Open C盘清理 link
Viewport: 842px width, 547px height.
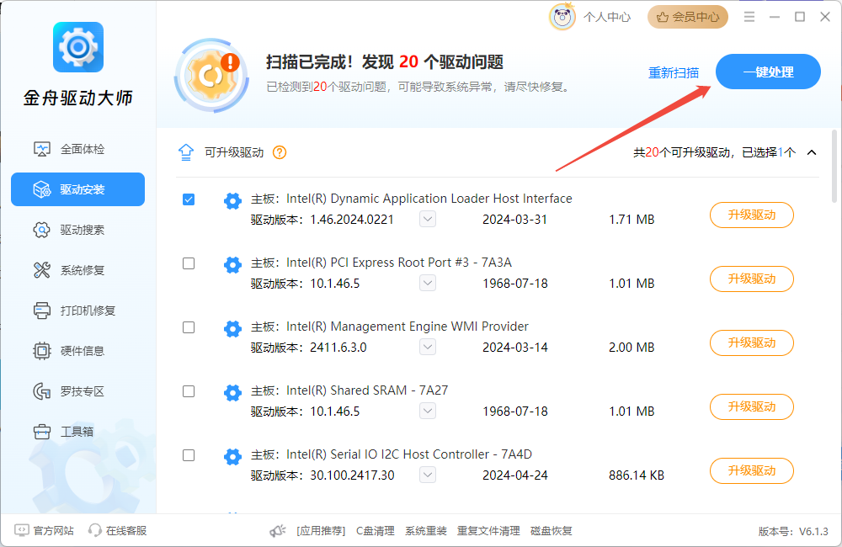(x=376, y=531)
